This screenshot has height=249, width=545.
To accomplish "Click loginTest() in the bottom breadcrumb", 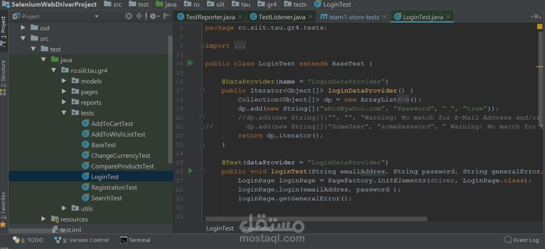I will (258, 228).
